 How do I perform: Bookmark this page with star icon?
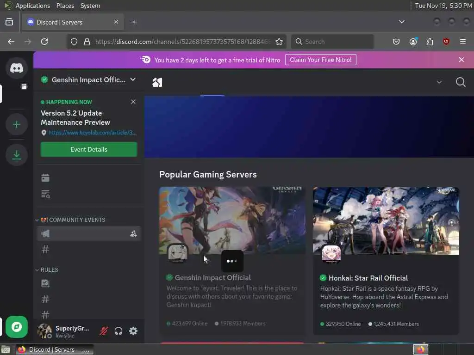(279, 42)
